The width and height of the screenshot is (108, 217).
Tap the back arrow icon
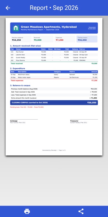coord(8,8)
